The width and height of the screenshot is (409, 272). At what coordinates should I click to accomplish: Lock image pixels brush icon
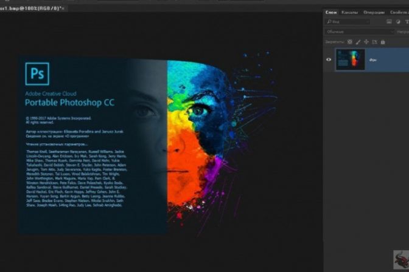[x=358, y=42]
